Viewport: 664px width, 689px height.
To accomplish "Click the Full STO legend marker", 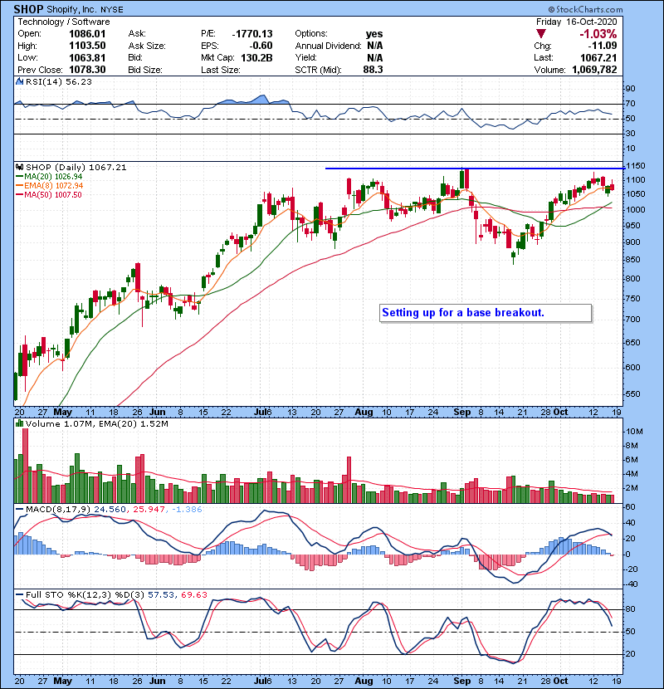I will tap(20, 594).
